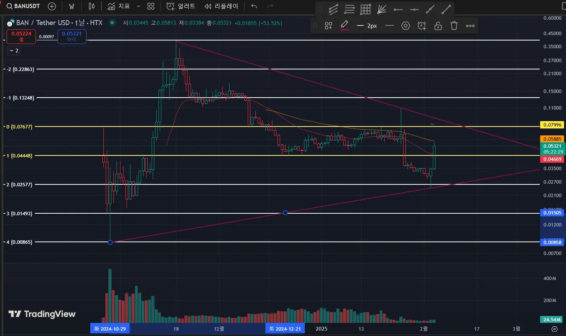Click the 1 (0.04448) Fib level label

coord(19,155)
